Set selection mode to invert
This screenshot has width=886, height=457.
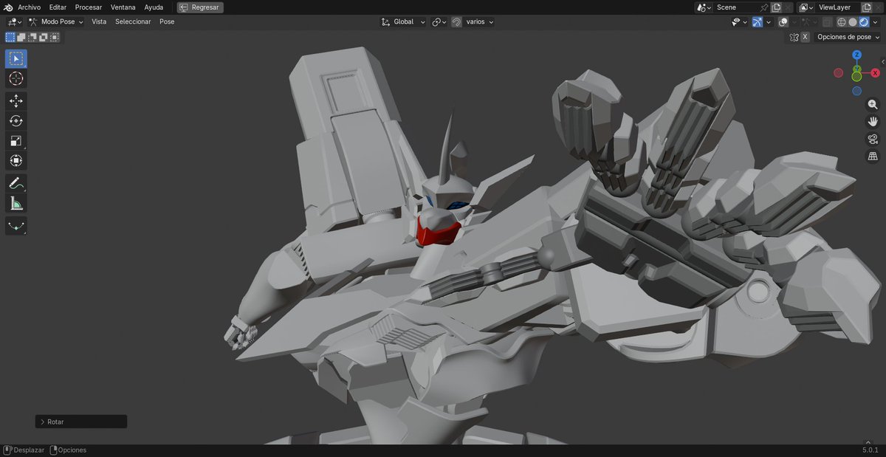(44, 37)
